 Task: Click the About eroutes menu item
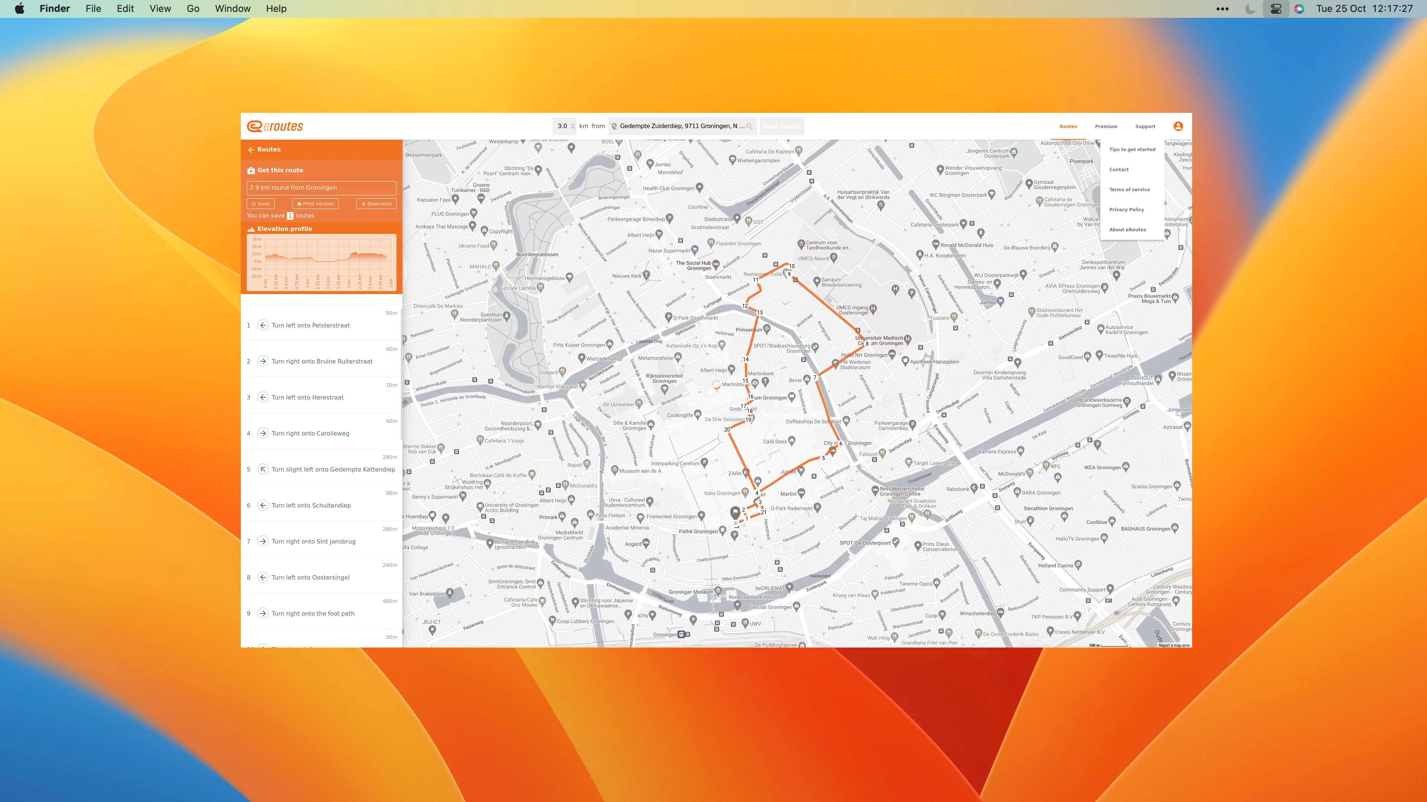[x=1127, y=229]
